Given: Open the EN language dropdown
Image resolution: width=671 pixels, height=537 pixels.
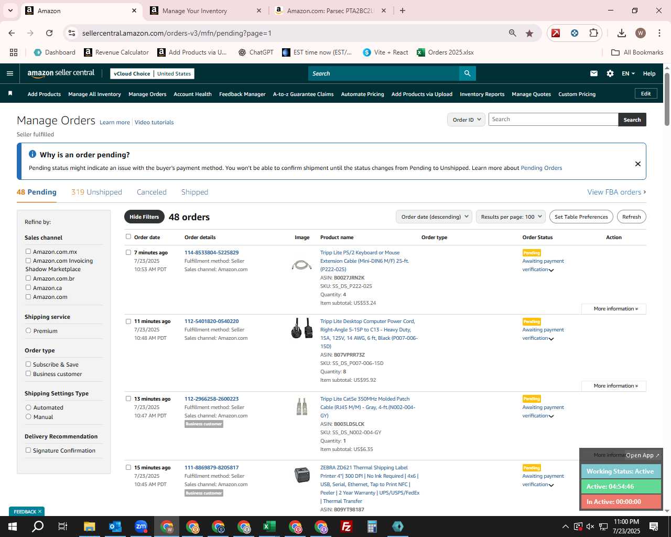Looking at the screenshot, I should (628, 73).
